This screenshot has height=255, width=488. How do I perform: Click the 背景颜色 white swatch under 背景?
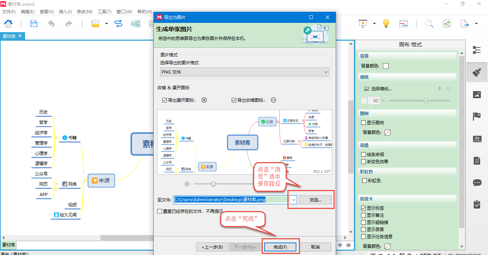tap(386, 66)
